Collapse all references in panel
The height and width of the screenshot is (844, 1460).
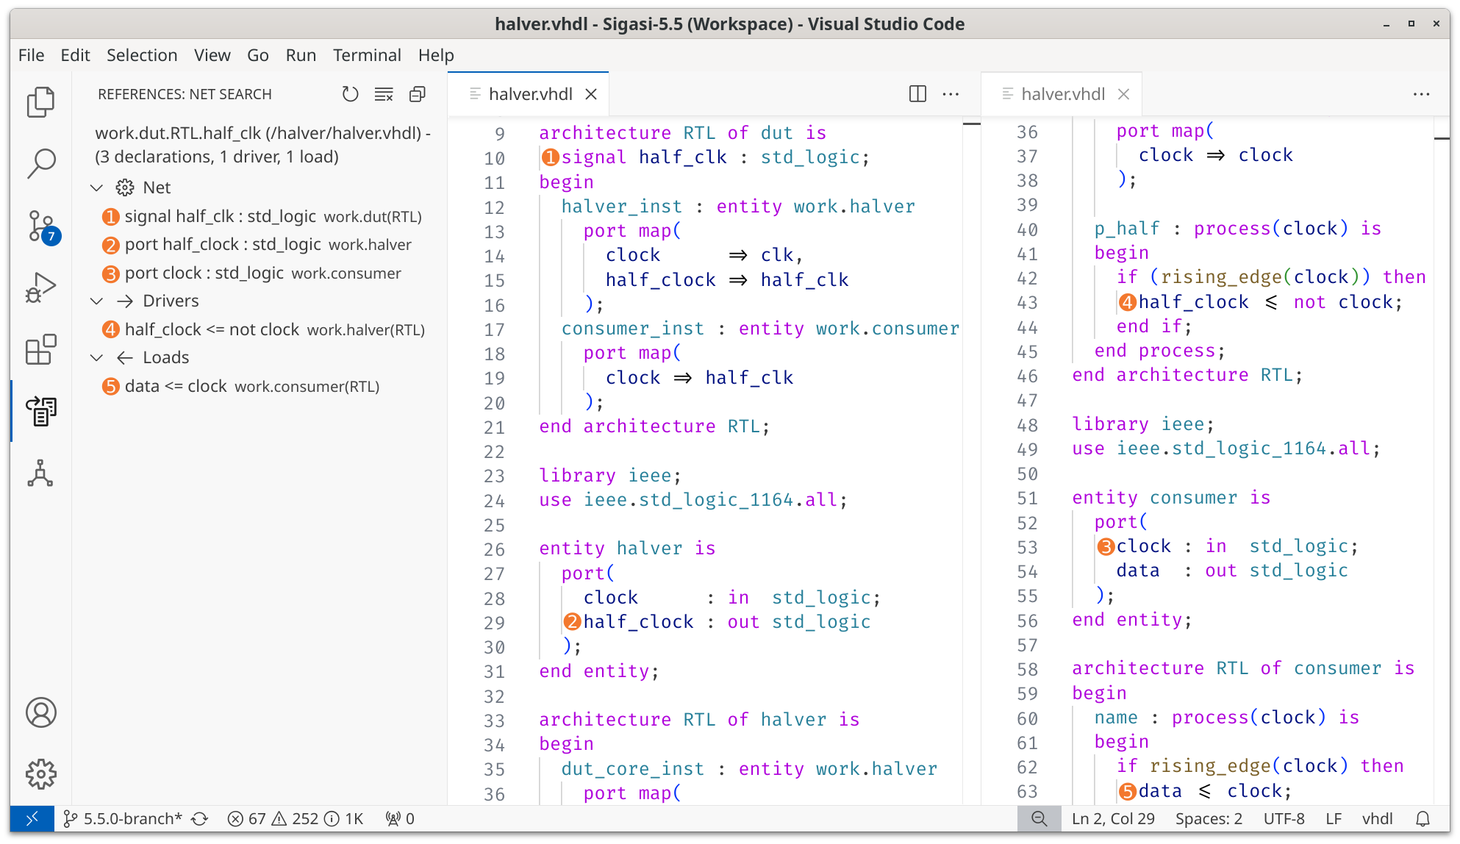(x=418, y=94)
